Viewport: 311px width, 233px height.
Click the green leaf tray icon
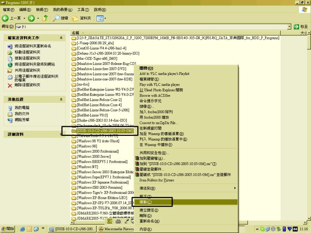pos(262,229)
